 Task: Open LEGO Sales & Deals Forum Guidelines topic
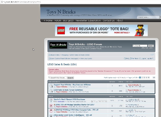click(68, 90)
